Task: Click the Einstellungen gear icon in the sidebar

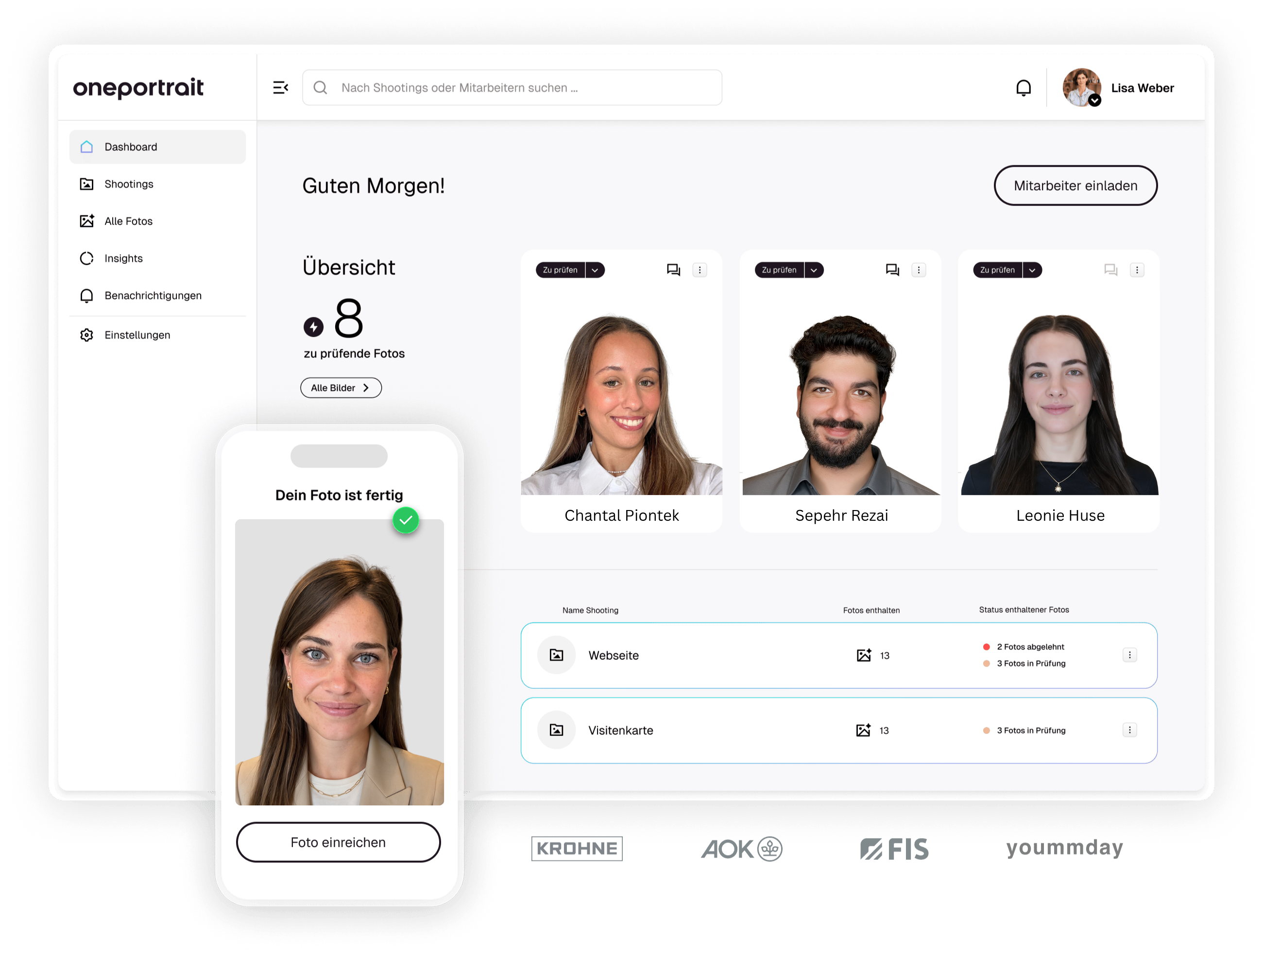Action: tap(87, 335)
